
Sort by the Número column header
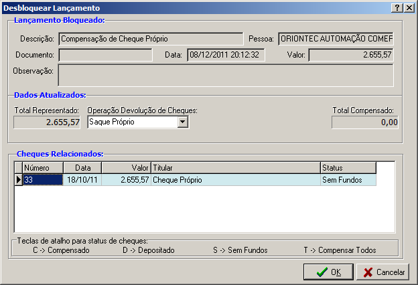click(43, 168)
